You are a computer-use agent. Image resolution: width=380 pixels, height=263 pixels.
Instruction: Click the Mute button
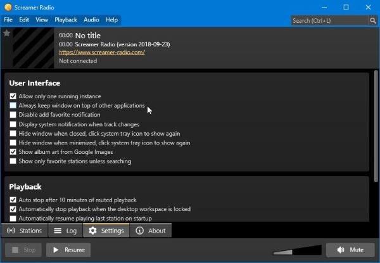[x=350, y=250]
